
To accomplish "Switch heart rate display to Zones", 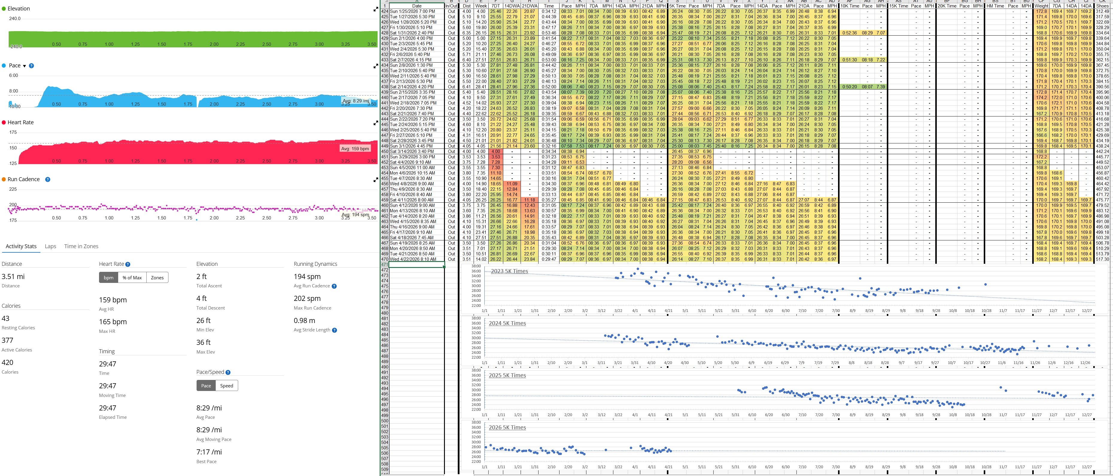I will (x=157, y=278).
